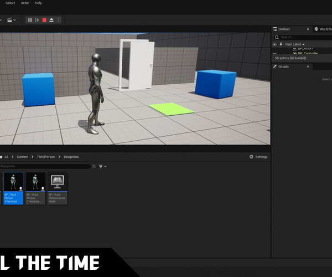Select BP_ThirdPersonCharacter asset thumbnail
The height and width of the screenshot is (277, 332).
point(13,188)
